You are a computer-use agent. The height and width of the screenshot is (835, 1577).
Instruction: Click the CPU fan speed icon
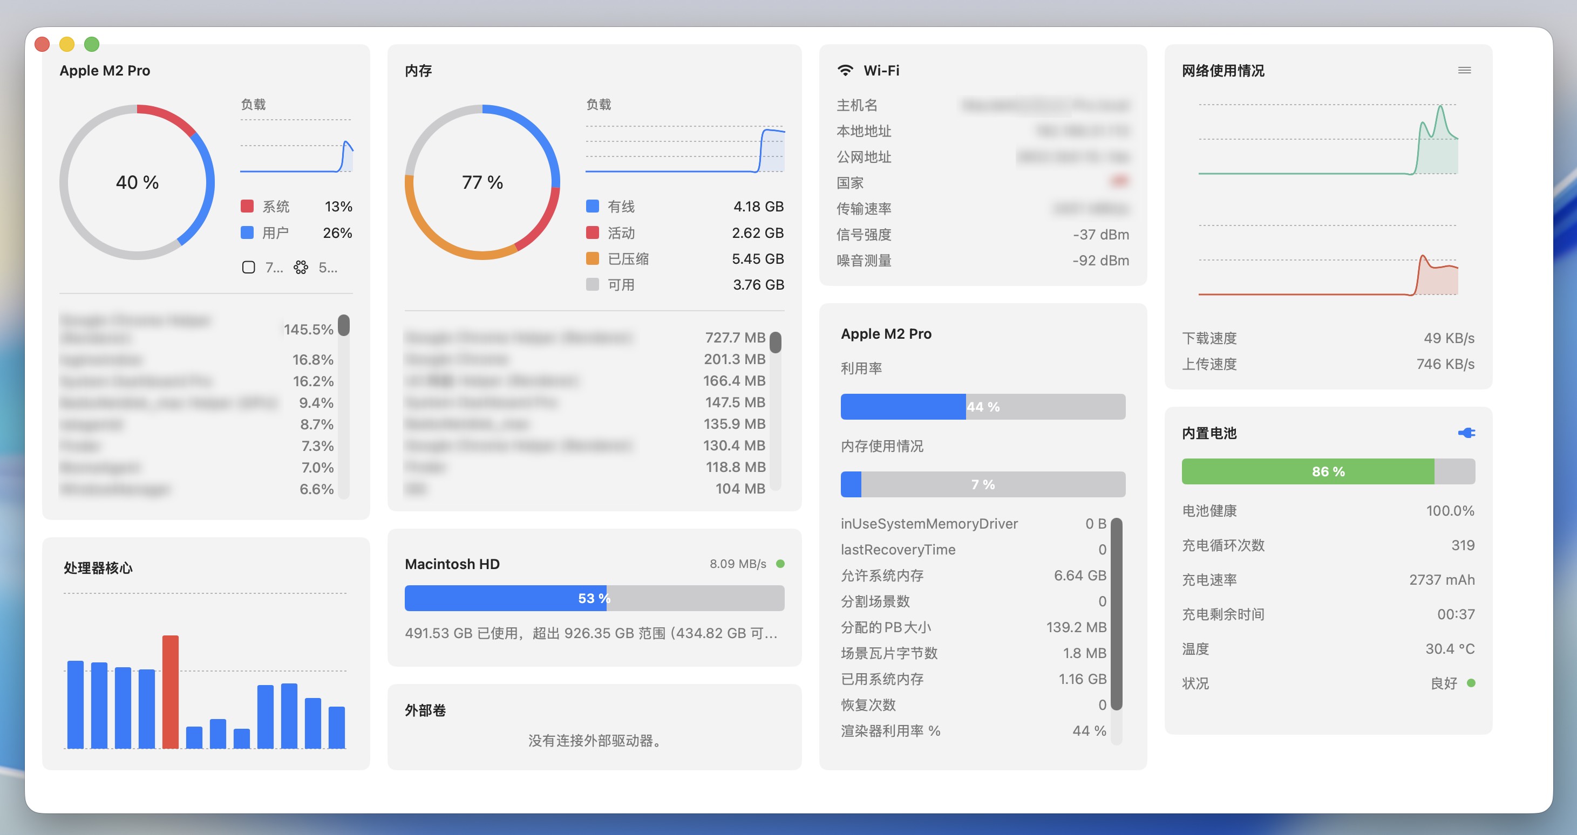pos(301,268)
